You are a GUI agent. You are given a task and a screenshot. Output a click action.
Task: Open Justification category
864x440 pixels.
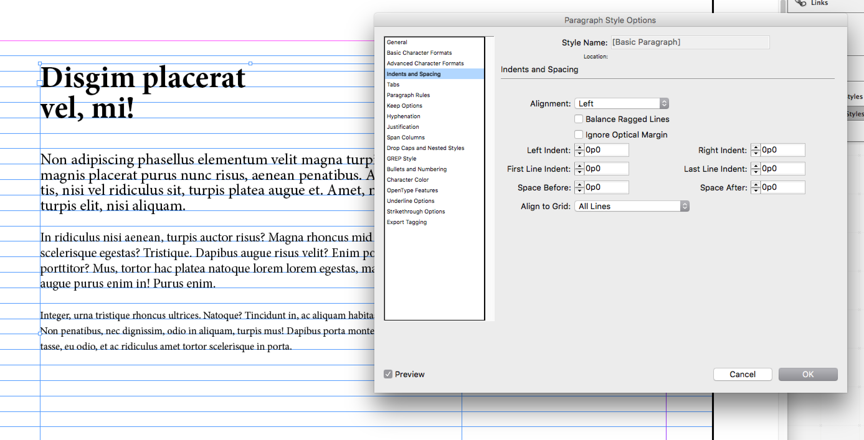click(434, 127)
